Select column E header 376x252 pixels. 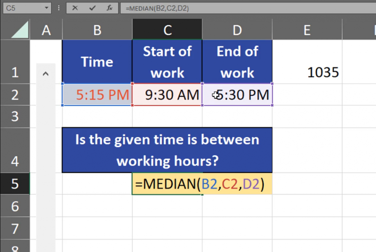[307, 30]
